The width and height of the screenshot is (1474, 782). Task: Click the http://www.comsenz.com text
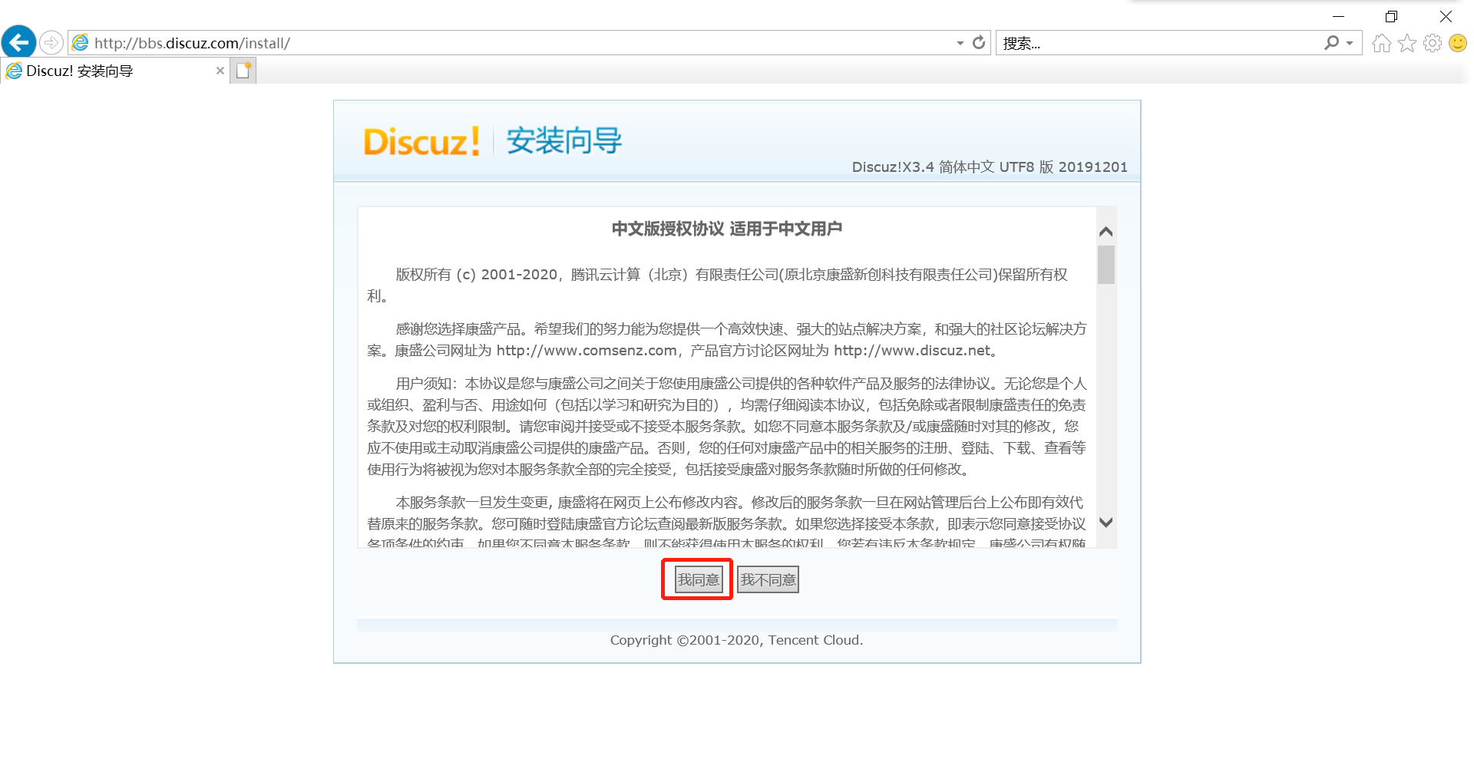[x=587, y=351]
